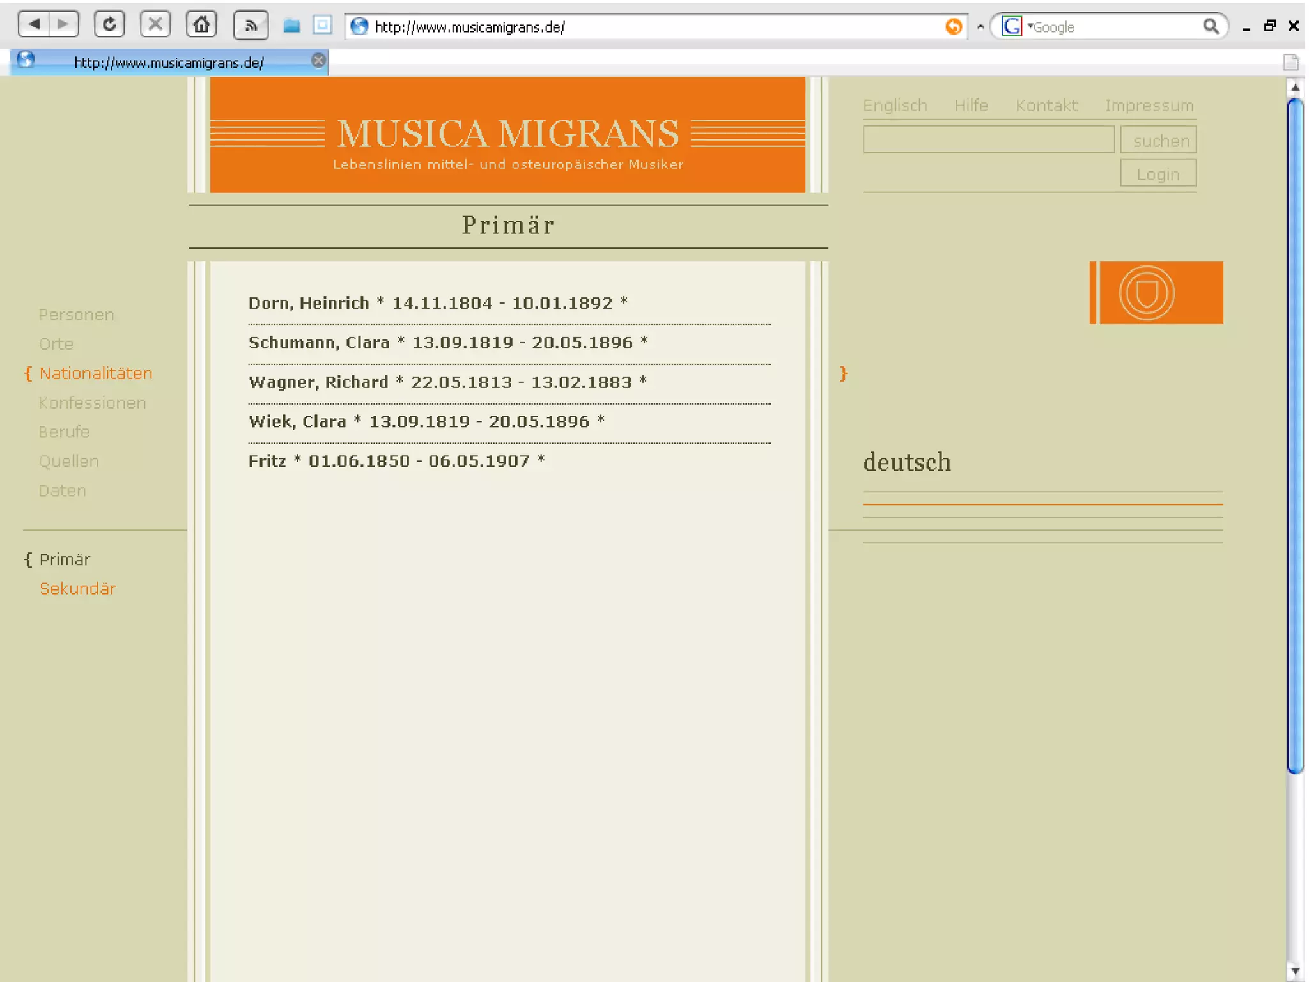The height and width of the screenshot is (982, 1309).
Task: Close the musicamigrans.de tab
Action: point(318,61)
